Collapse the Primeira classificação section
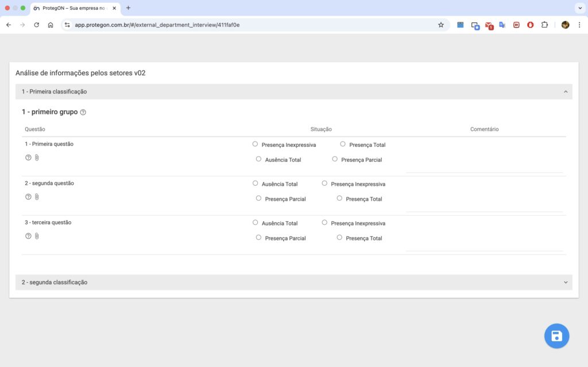 (565, 92)
